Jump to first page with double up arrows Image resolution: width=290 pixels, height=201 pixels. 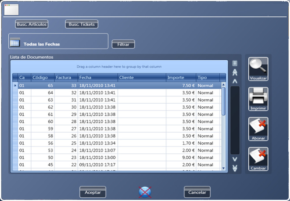coord(235,72)
